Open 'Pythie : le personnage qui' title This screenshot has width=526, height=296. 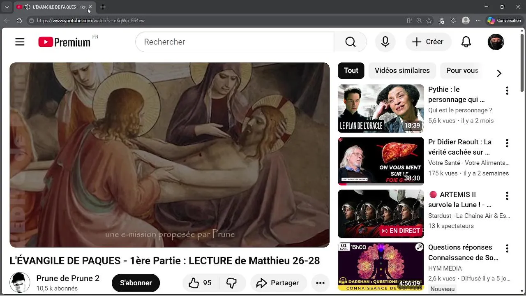click(457, 95)
